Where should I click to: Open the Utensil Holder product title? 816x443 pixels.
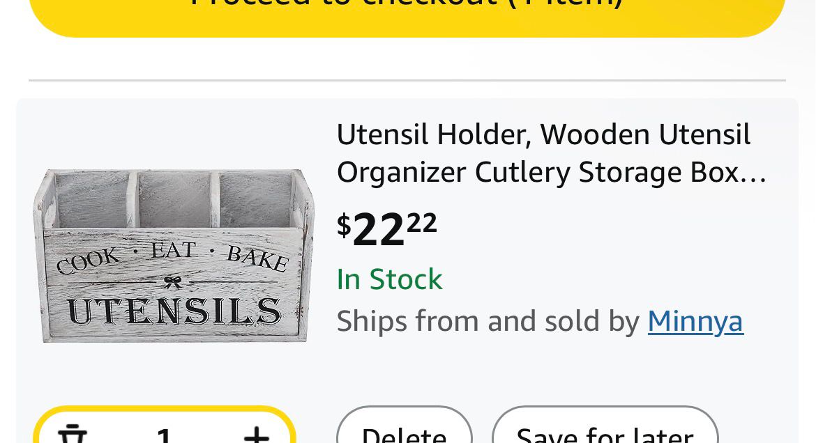(543, 134)
